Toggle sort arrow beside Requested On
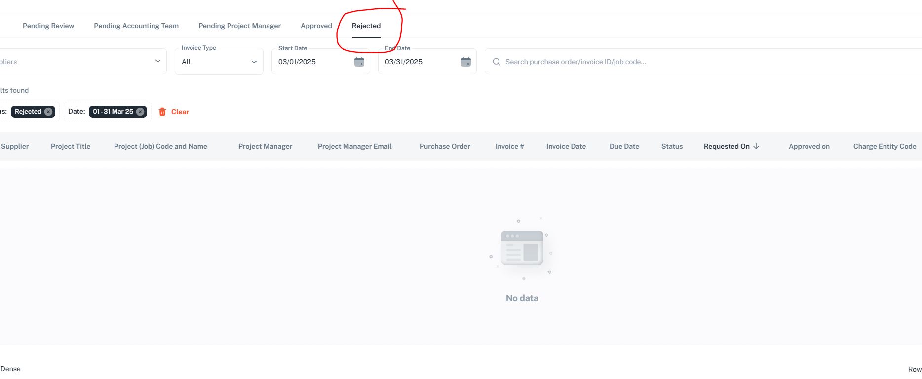The height and width of the screenshot is (379, 922). tap(756, 146)
